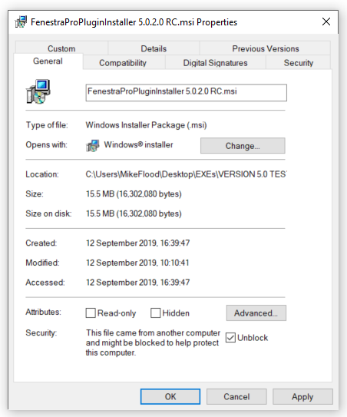This screenshot has height=417, width=347.
Task: Close the Properties dialog with the X
Action: pos(326,22)
